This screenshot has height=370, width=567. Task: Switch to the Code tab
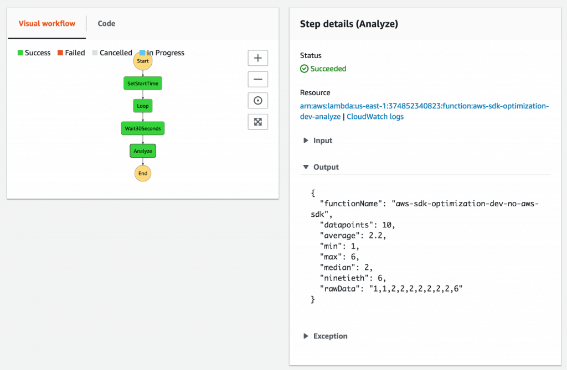click(106, 23)
